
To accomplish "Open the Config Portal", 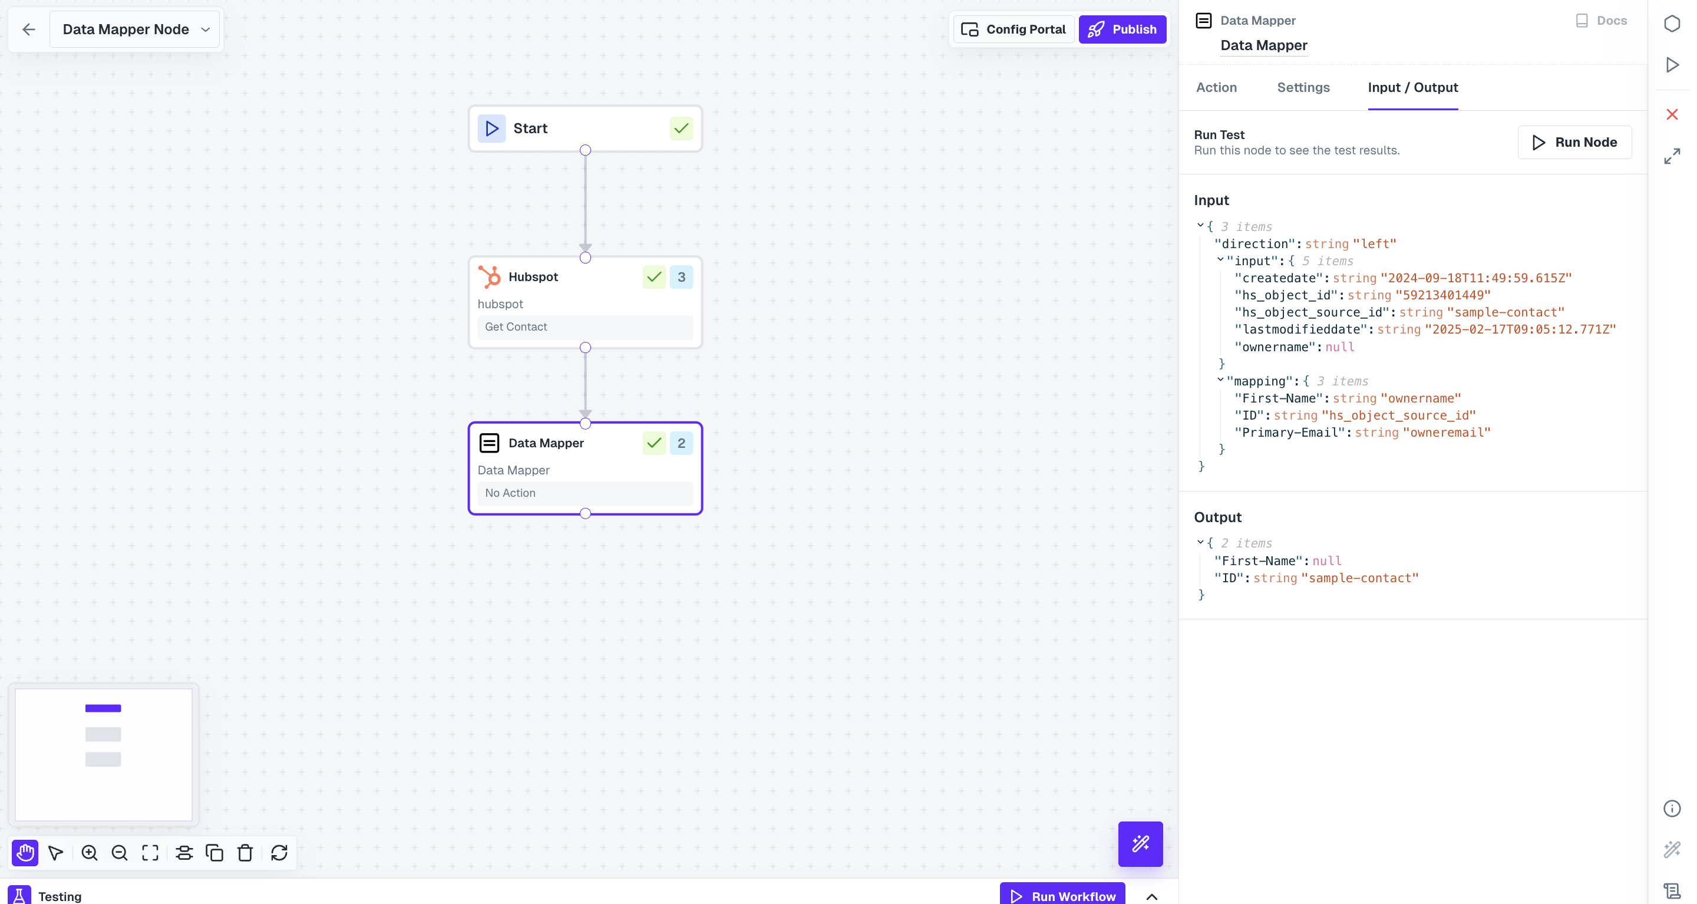I will pyautogui.click(x=1013, y=29).
